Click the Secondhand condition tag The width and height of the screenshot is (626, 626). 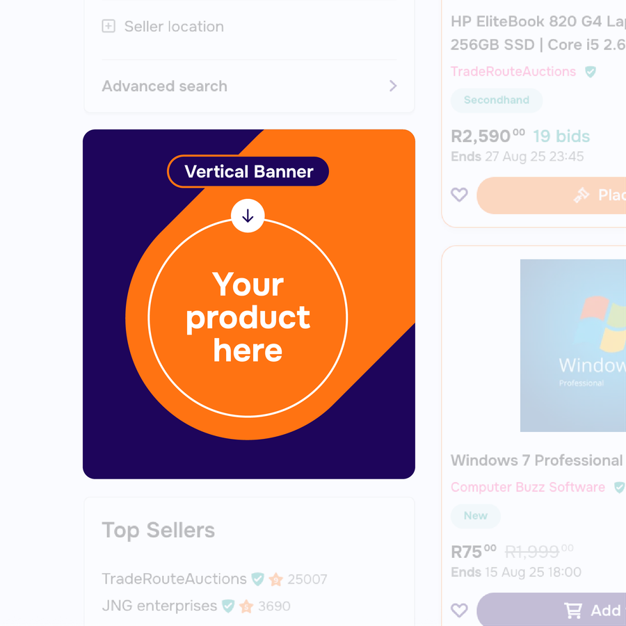point(497,100)
